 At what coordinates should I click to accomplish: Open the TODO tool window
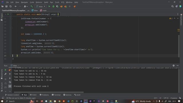[x=33, y=95]
